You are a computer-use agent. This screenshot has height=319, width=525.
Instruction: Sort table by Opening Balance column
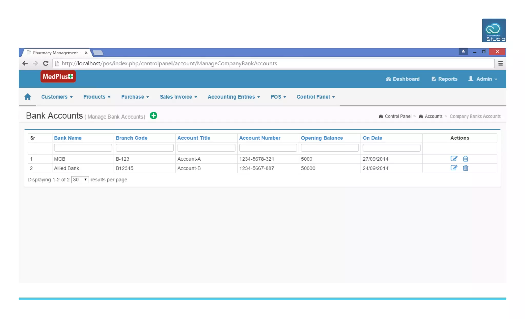(322, 138)
